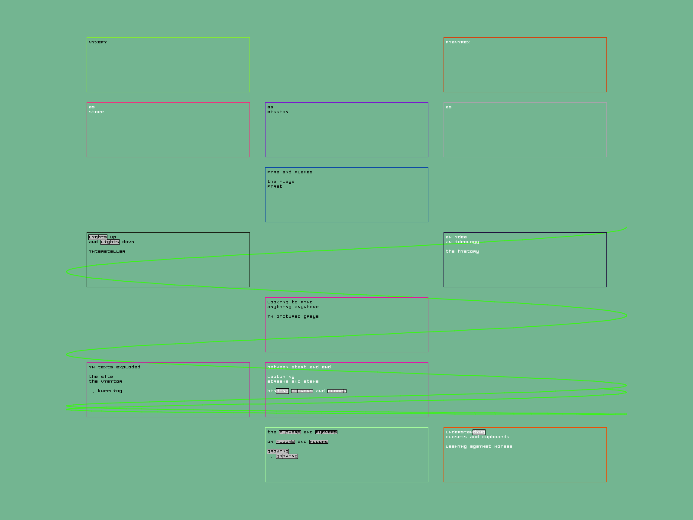Click the gray-bordered box containing only 'as'
This screenshot has width=693, height=520.
tap(525, 130)
